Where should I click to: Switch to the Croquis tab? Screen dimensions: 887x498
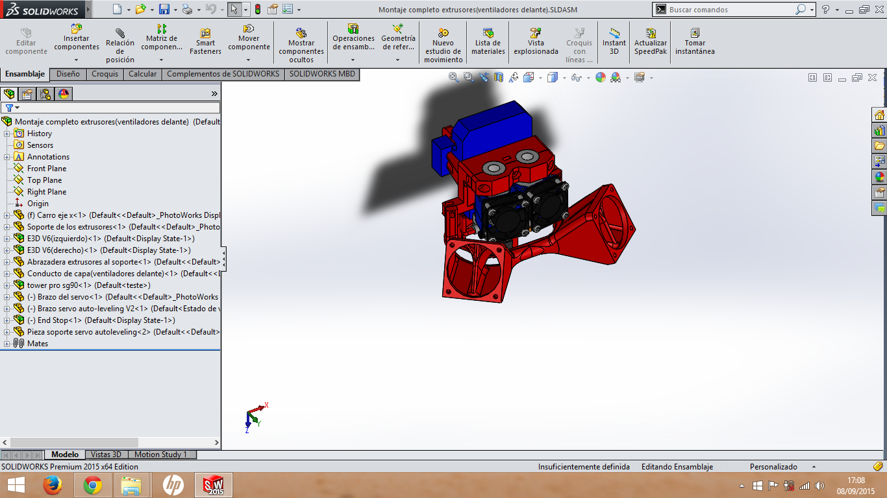click(x=105, y=74)
